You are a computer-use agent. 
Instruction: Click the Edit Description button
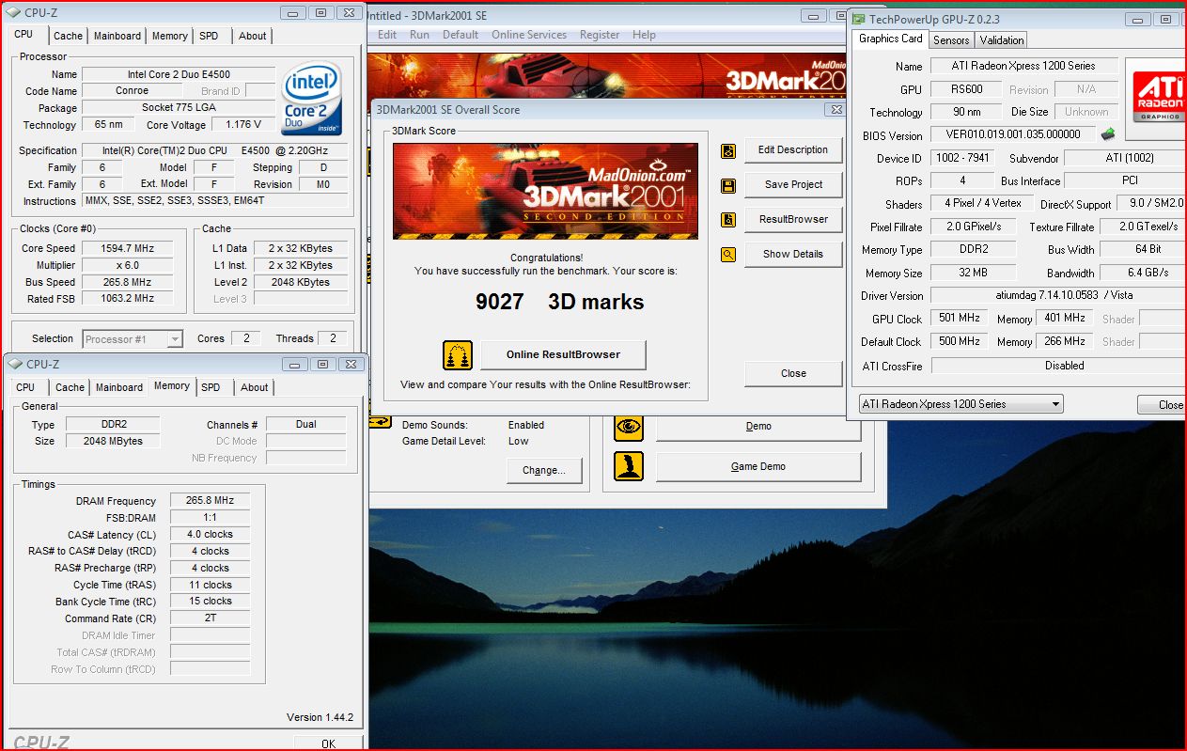coord(793,150)
